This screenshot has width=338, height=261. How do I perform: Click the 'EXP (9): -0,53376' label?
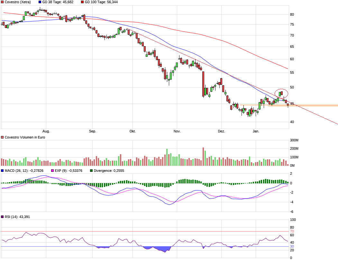coord(69,171)
